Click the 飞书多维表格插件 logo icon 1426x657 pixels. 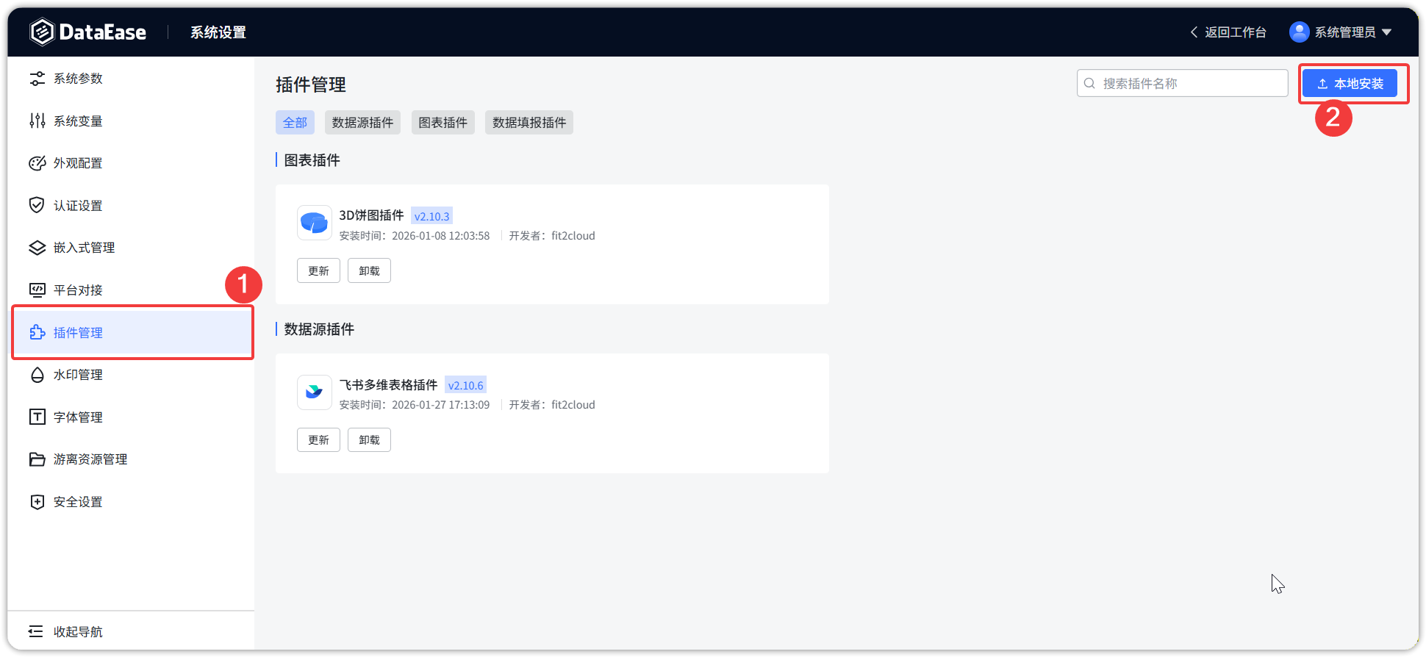coord(315,392)
